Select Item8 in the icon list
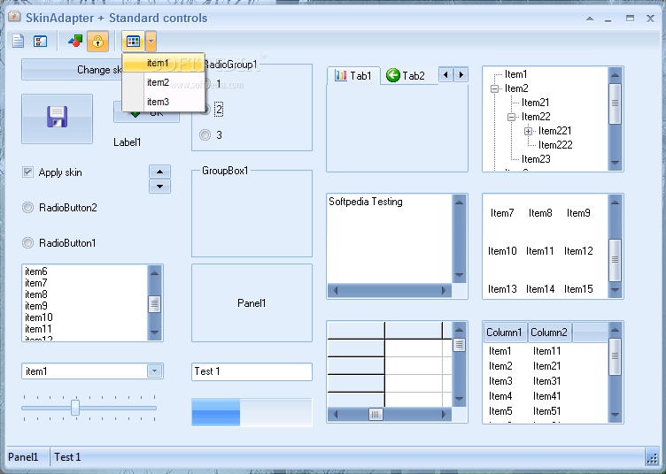 click(540, 213)
